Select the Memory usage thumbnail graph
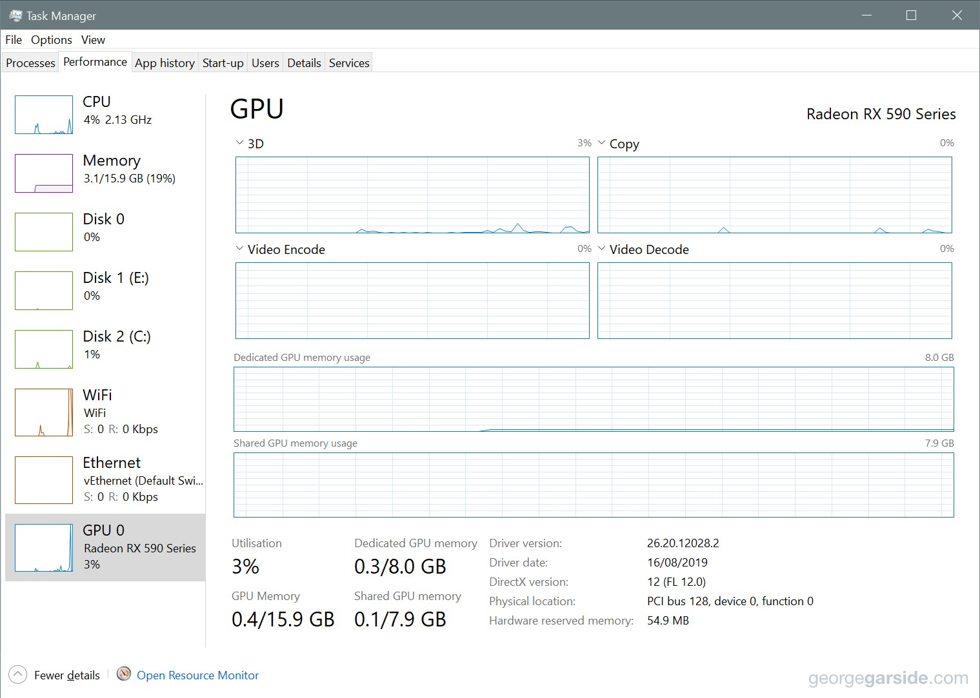Screen dimensions: 980x698 [44, 173]
